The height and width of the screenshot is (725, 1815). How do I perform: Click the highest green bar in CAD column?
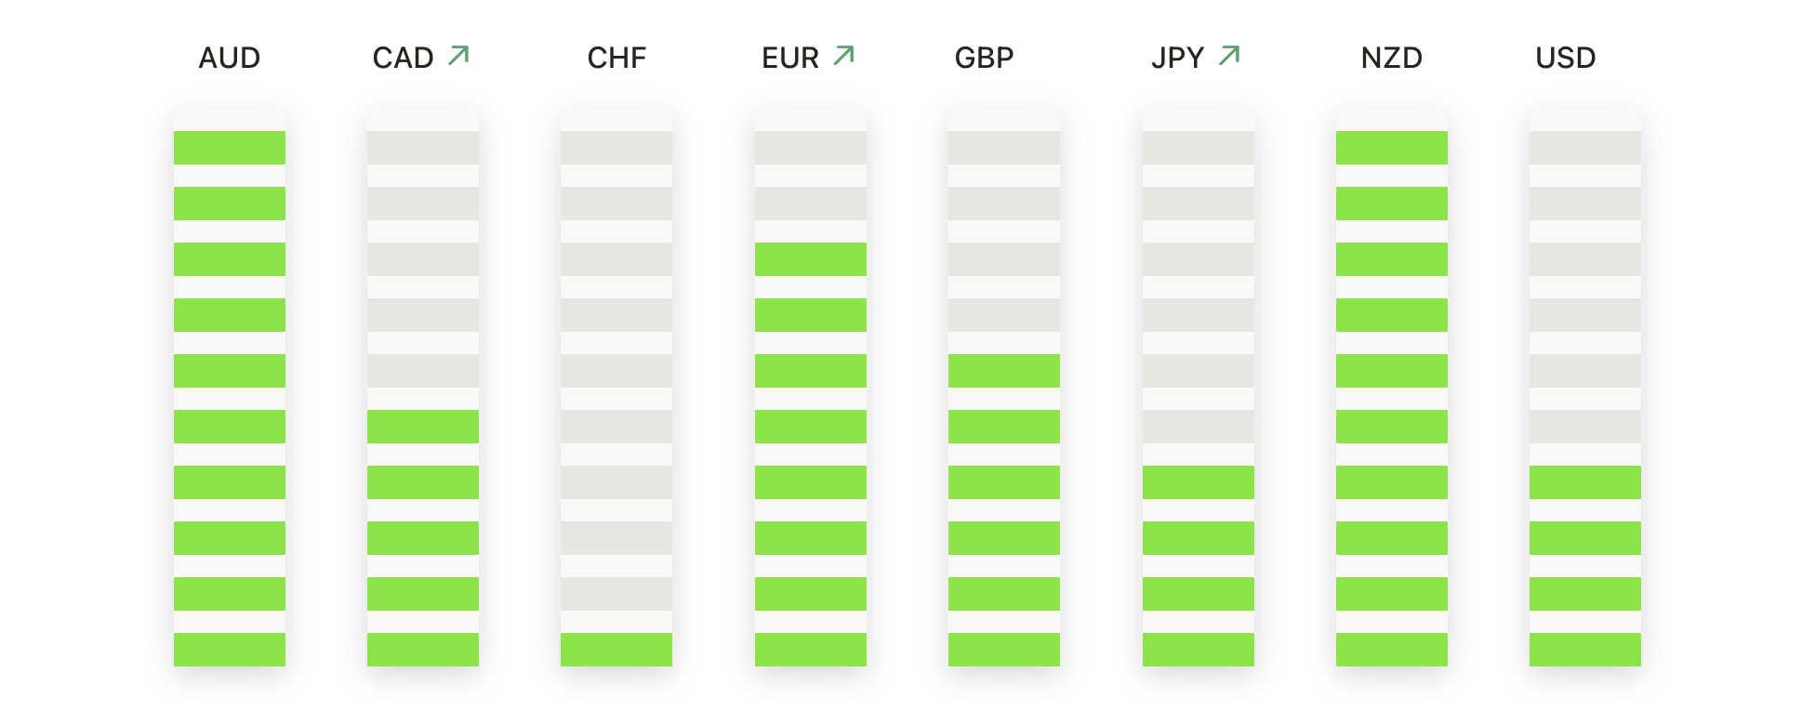pyautogui.click(x=423, y=427)
